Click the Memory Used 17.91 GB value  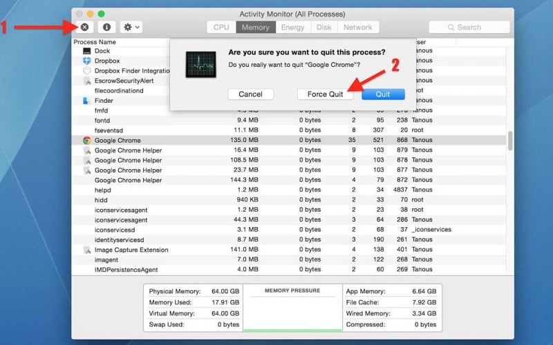225,302
